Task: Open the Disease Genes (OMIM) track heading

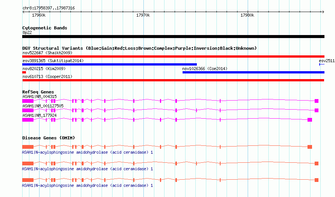Action: [49, 138]
